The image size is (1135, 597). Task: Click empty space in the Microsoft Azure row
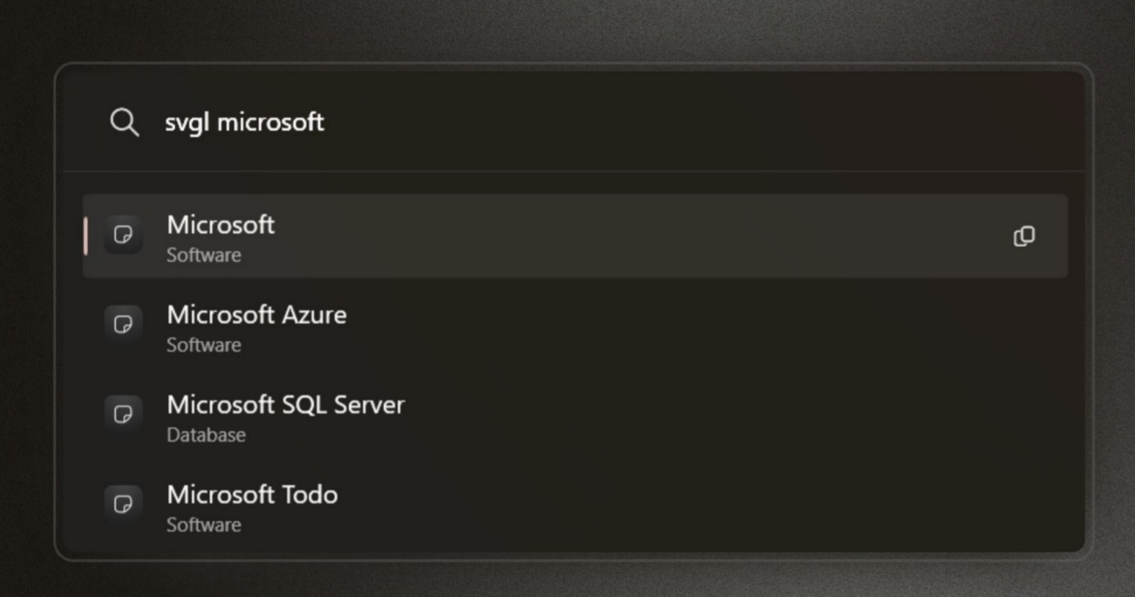coord(631,326)
